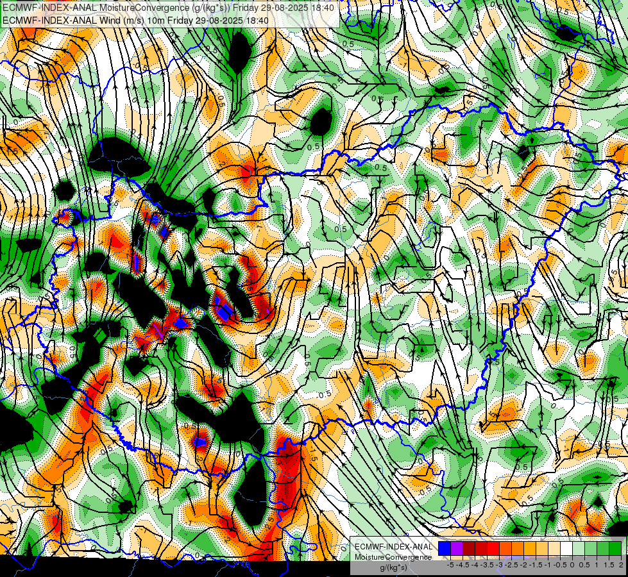628x577 pixels.
Task: Click the positive 1.5 legend tick label
Action: [609, 565]
